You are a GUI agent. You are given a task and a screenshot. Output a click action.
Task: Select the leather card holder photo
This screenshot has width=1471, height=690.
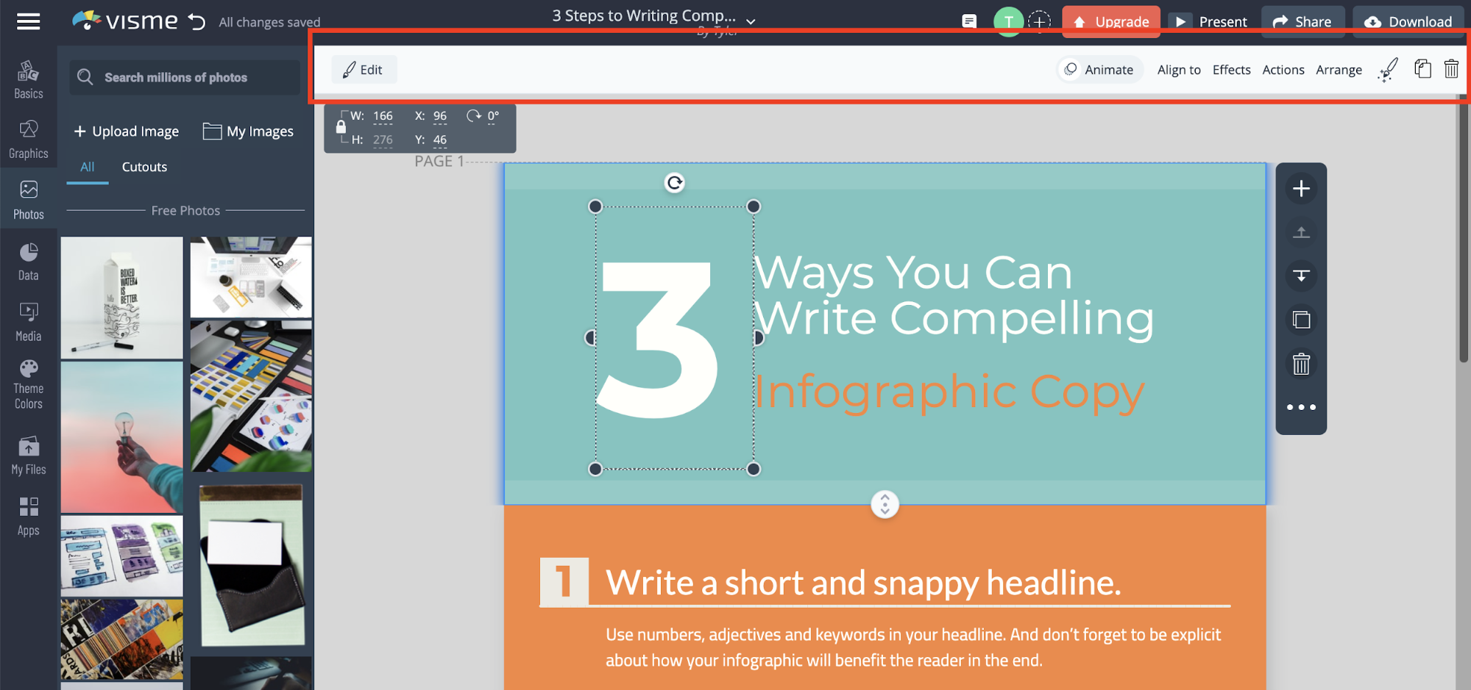(252, 565)
